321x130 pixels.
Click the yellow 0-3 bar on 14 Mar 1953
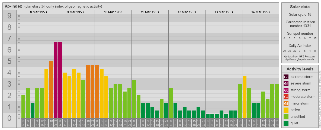click(245, 97)
